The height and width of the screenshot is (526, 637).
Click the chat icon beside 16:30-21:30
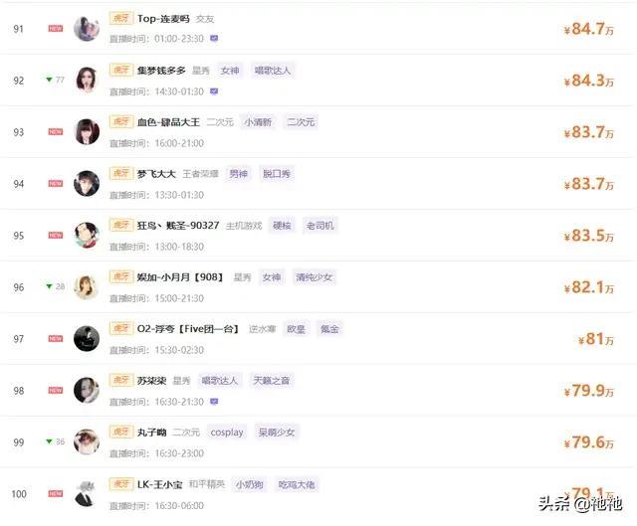pyautogui.click(x=214, y=402)
